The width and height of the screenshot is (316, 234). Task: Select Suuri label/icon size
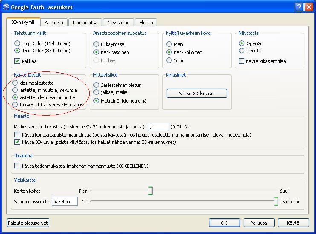click(x=169, y=60)
